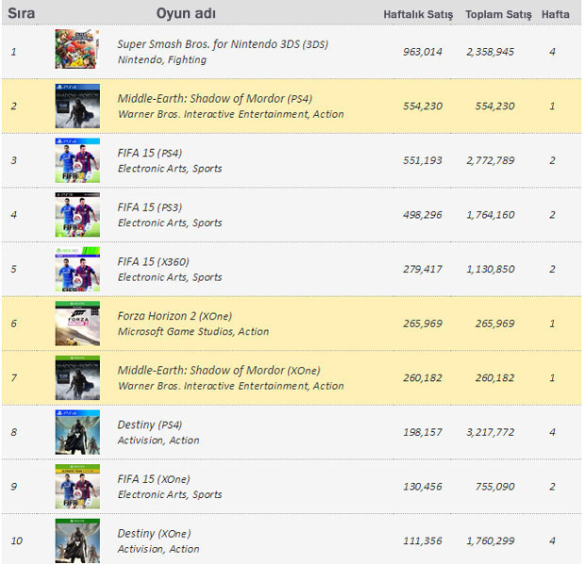Click the Hafta column header
This screenshot has height=564, width=585.
(556, 14)
